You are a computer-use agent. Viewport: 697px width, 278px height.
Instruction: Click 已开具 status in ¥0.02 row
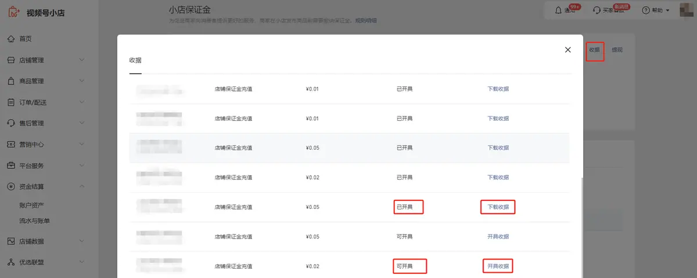click(x=404, y=178)
